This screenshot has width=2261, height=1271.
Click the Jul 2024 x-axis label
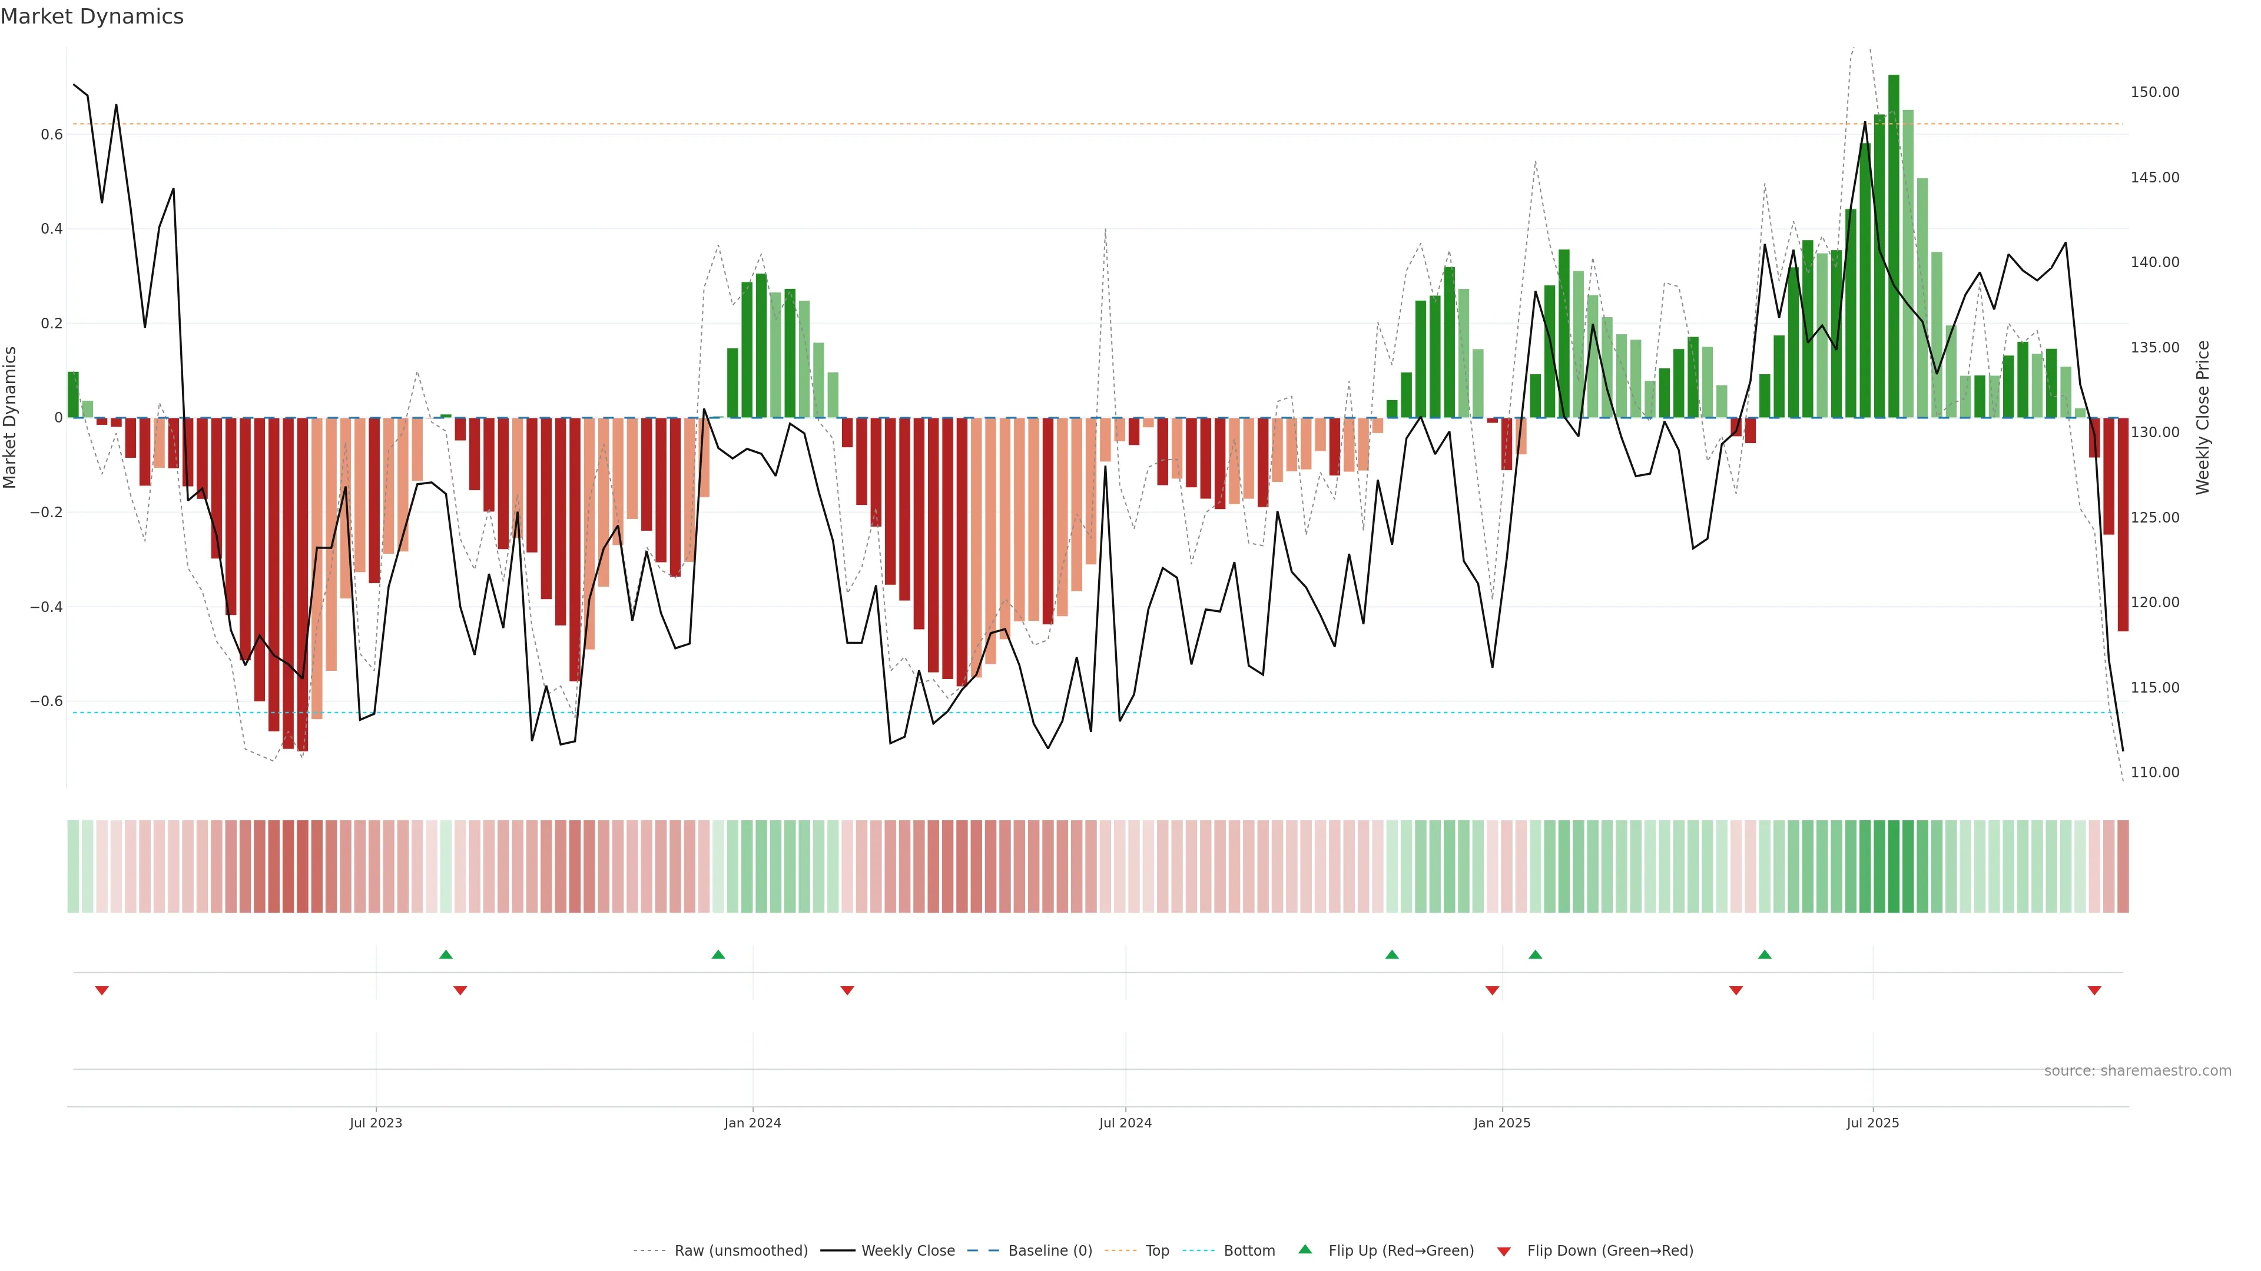pyautogui.click(x=1125, y=1123)
